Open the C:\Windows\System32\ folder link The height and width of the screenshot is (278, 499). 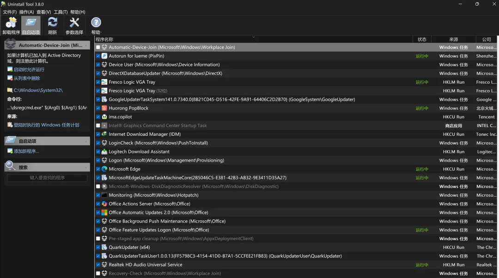pyautogui.click(x=38, y=91)
